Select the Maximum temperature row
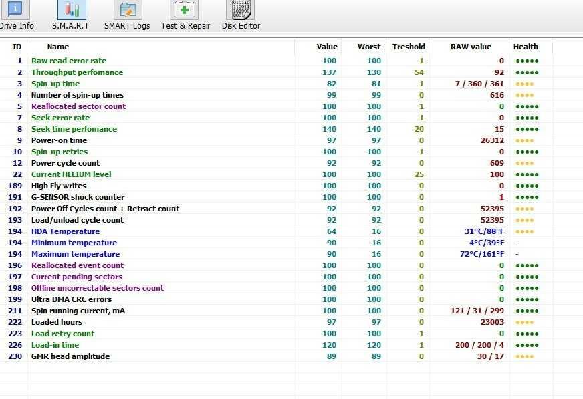This screenshot has height=399, width=583. pos(276,254)
